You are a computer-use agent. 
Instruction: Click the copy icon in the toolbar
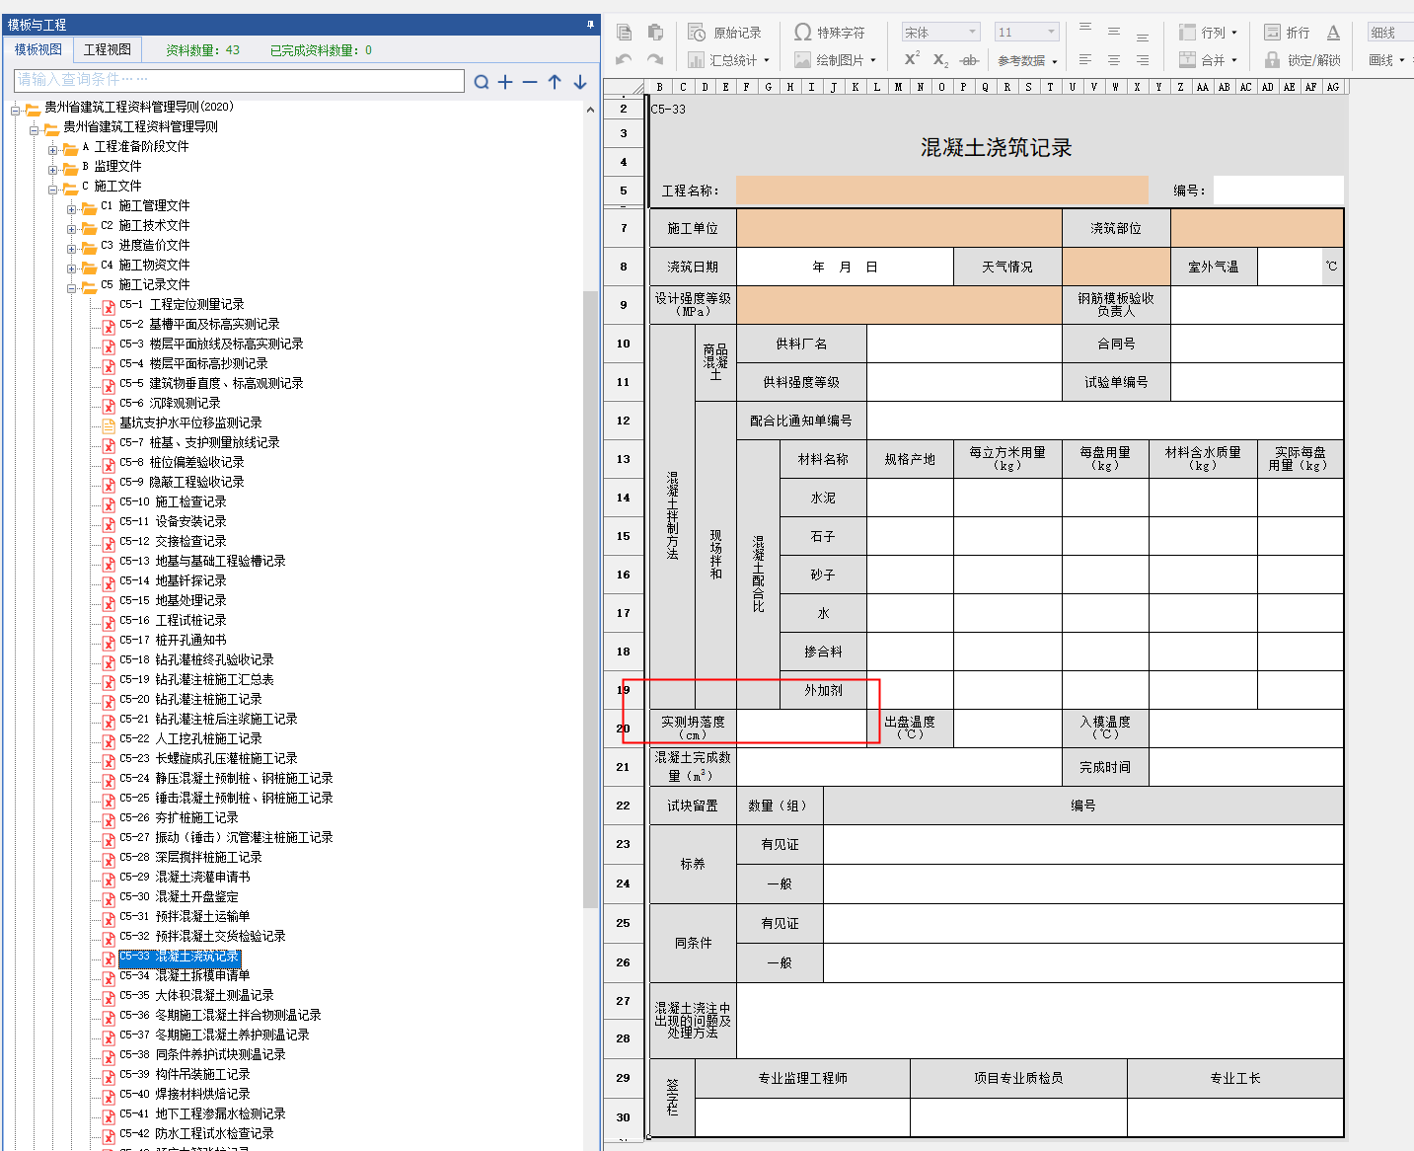tap(624, 32)
